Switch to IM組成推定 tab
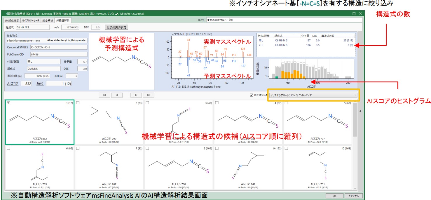 12,20
